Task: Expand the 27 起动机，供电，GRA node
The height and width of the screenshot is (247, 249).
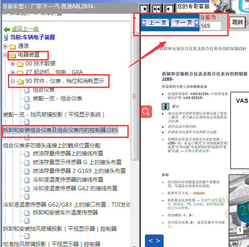Action: [x=13, y=72]
